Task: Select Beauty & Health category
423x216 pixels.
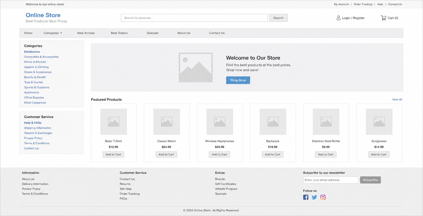Action: coord(35,77)
